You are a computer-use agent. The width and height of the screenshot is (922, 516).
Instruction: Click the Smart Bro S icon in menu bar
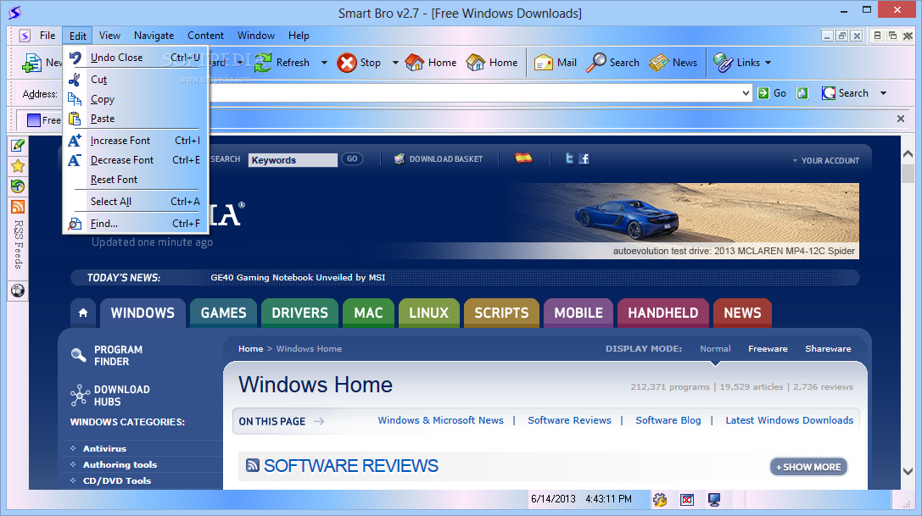[25, 36]
